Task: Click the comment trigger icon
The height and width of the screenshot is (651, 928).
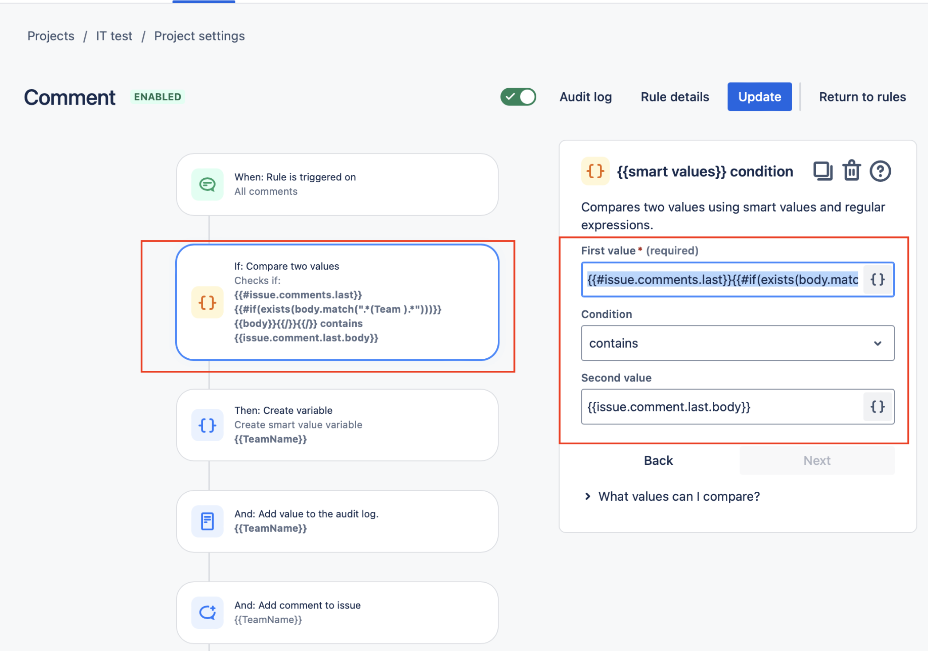Action: point(207,184)
